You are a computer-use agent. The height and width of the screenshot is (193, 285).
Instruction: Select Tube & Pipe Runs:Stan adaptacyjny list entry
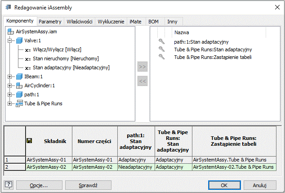[x=213, y=49]
